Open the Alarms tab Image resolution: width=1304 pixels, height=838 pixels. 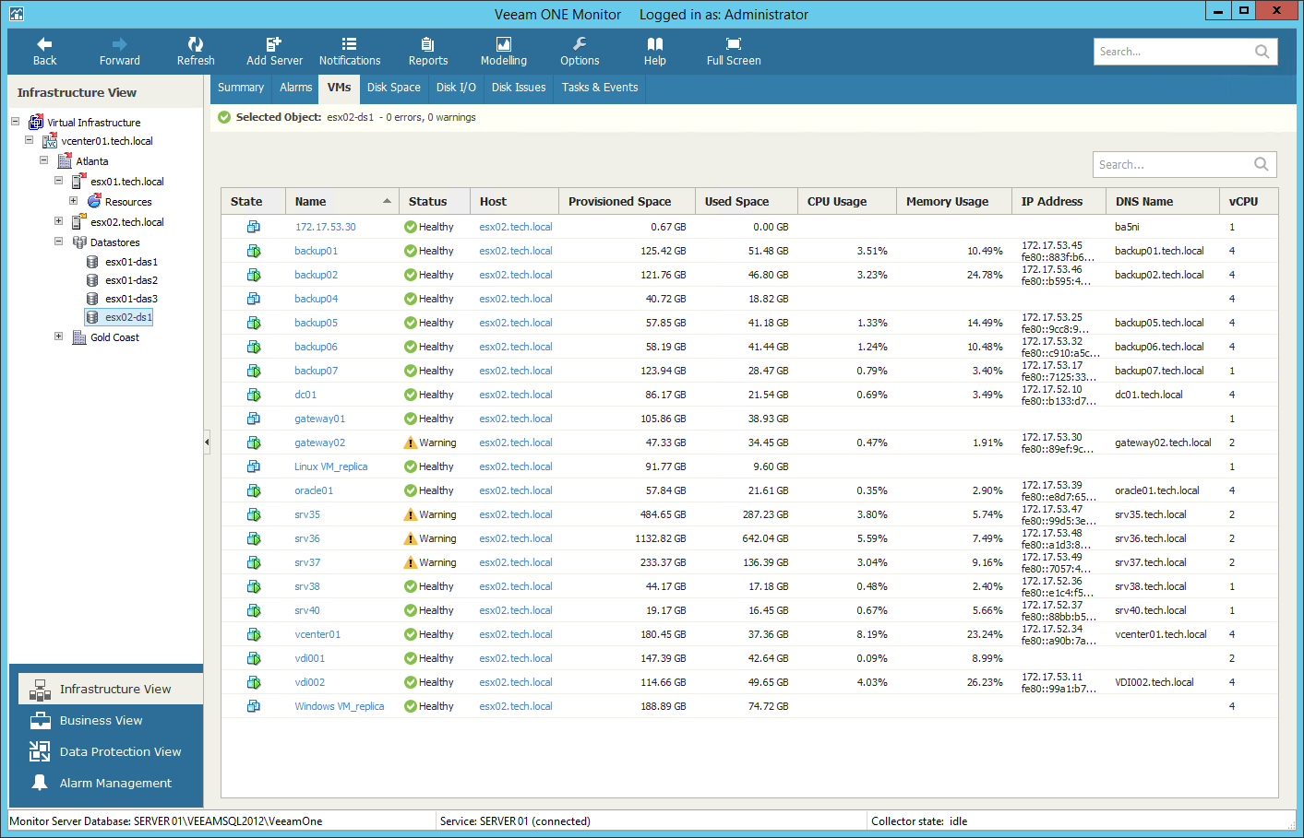pos(295,88)
